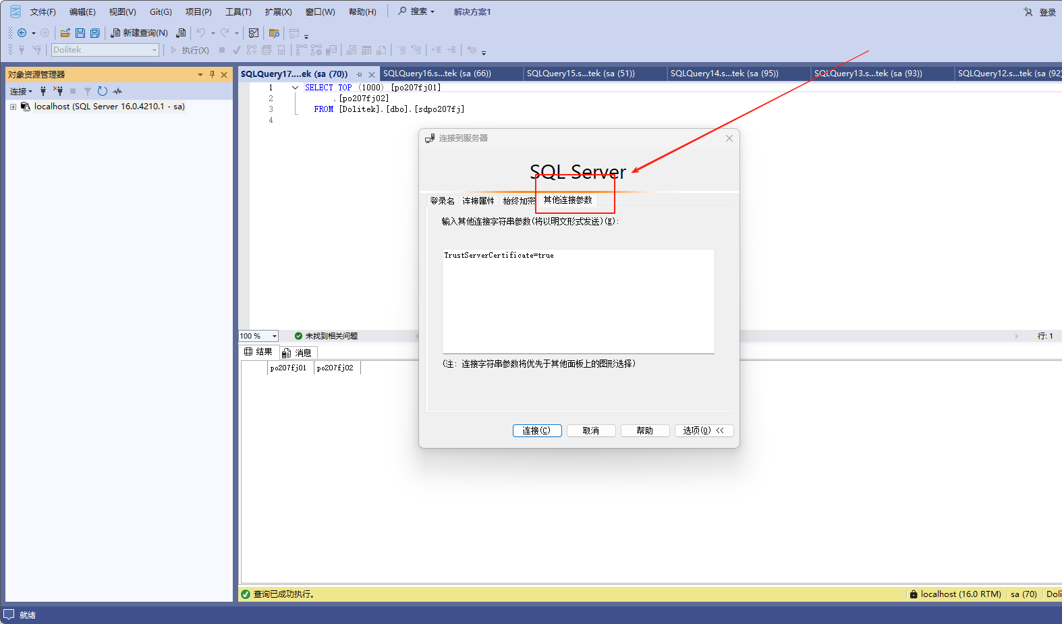
Task: Click the Open File folder icon
Action: (x=65, y=33)
